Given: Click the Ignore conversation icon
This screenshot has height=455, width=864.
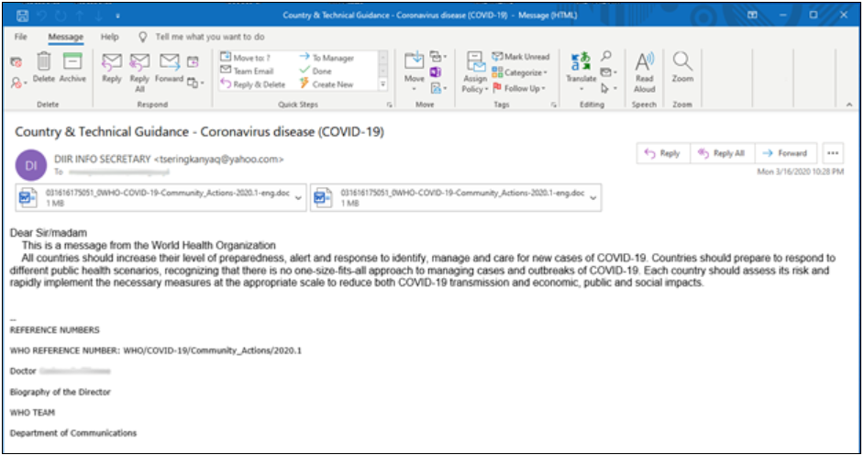Looking at the screenshot, I should pyautogui.click(x=17, y=61).
